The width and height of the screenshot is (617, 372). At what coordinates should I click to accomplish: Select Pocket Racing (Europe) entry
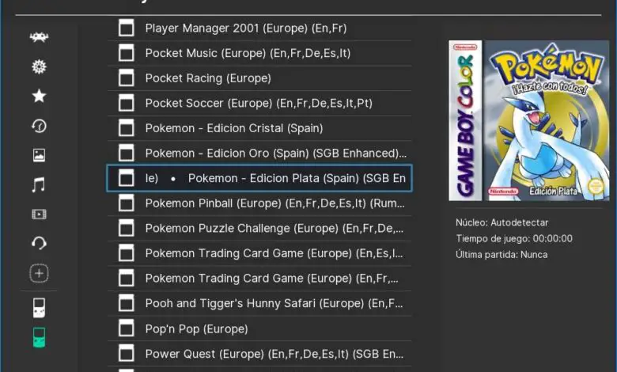(259, 78)
